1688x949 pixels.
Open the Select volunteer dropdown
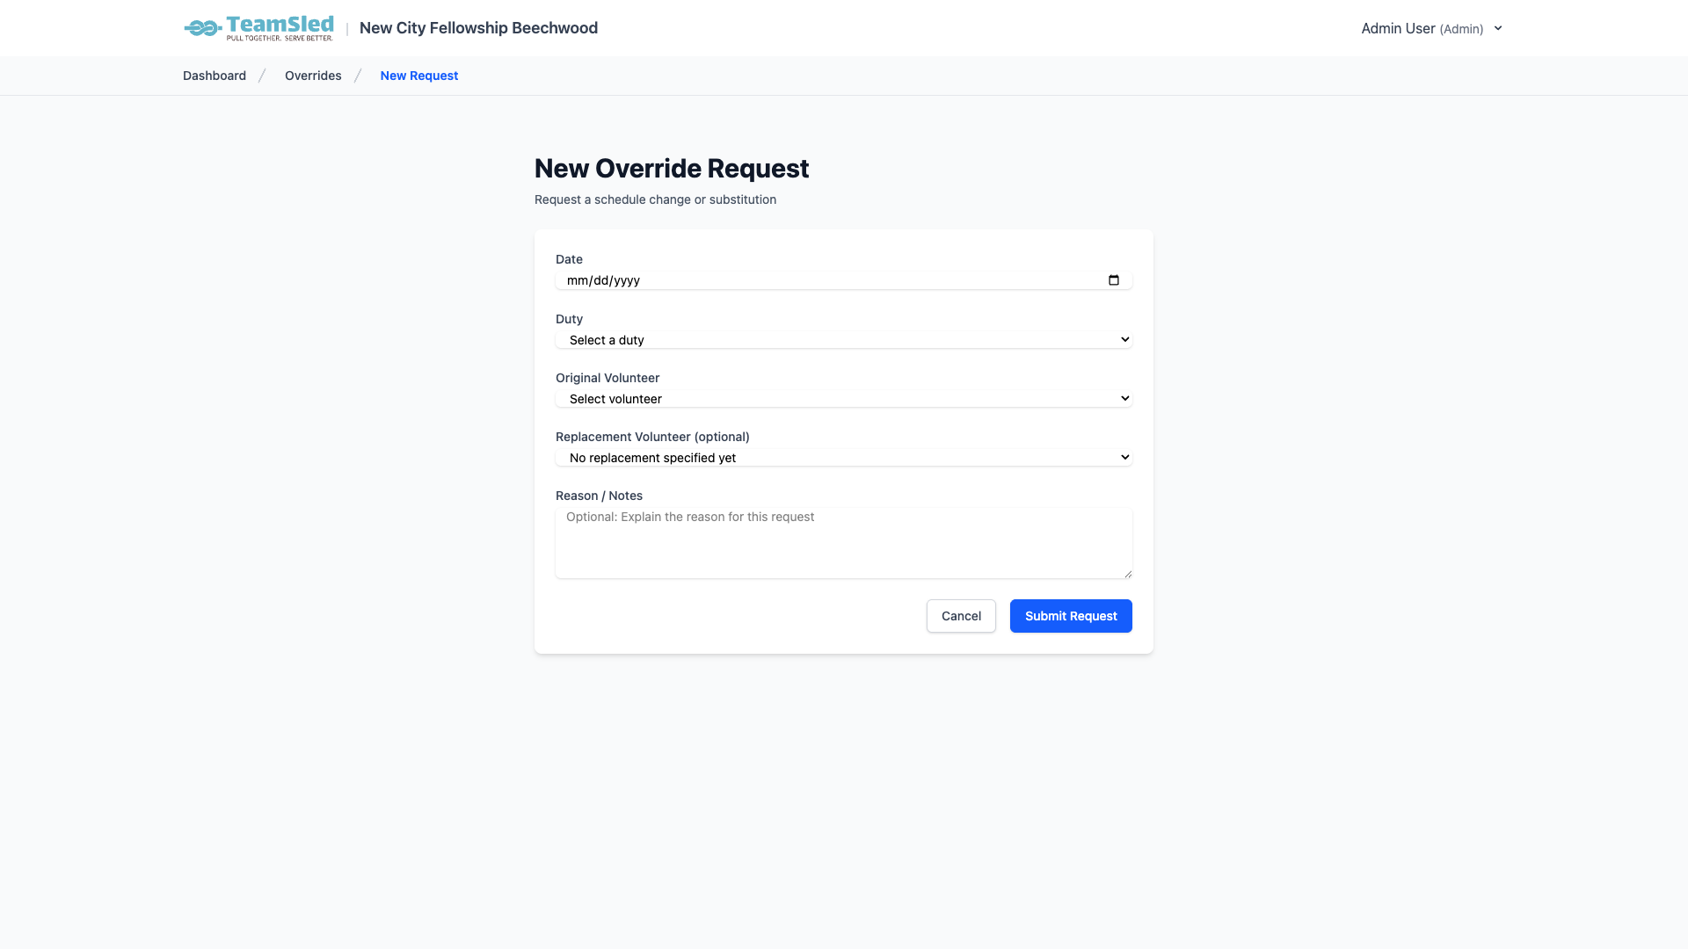point(843,398)
